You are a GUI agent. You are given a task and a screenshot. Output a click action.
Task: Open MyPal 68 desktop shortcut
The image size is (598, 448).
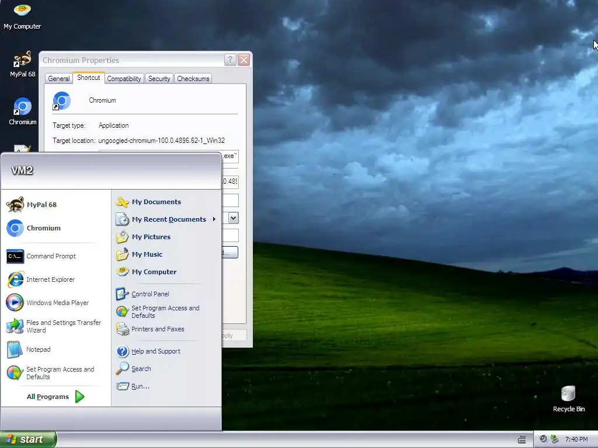click(22, 64)
